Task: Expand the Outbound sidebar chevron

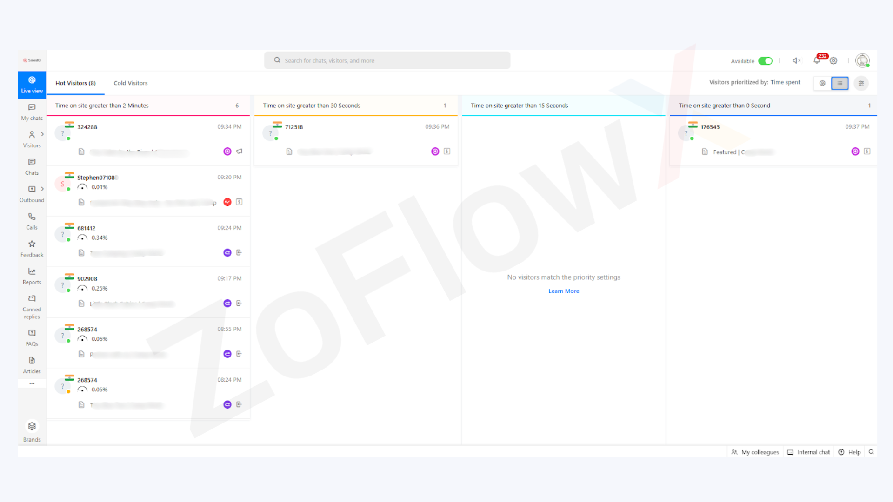Action: (x=42, y=189)
